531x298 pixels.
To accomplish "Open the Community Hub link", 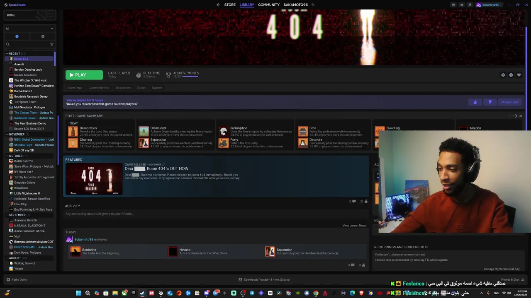I will pos(99,88).
